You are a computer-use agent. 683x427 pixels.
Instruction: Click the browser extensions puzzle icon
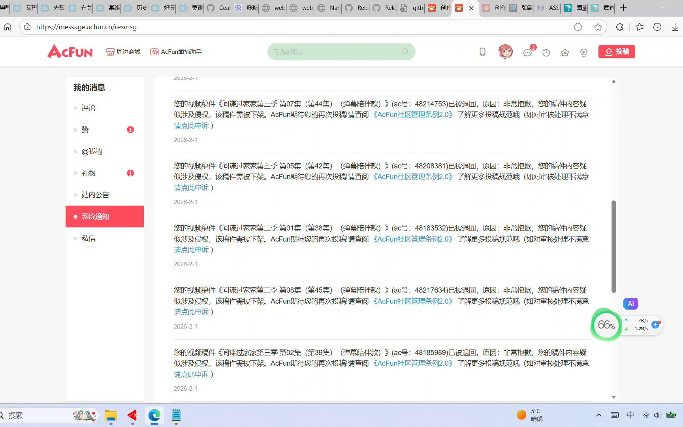pyautogui.click(x=619, y=27)
